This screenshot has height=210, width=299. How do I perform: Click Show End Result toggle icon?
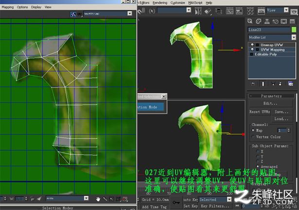point(263,84)
